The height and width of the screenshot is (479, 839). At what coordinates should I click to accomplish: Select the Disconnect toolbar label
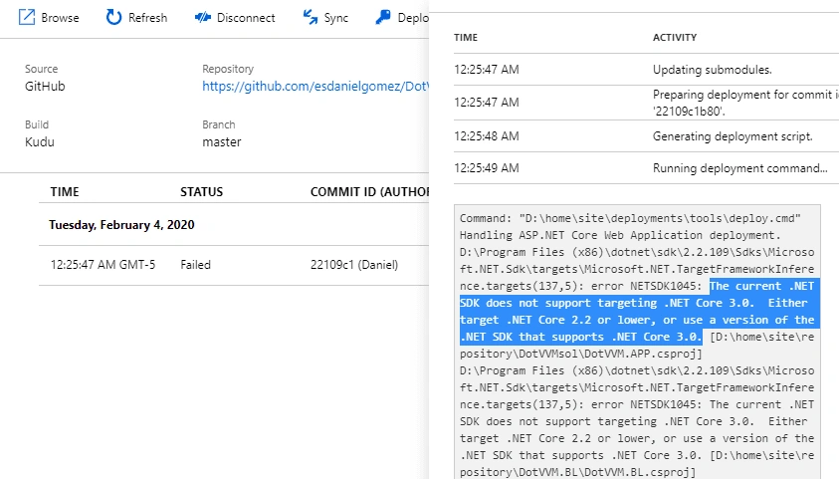246,18
